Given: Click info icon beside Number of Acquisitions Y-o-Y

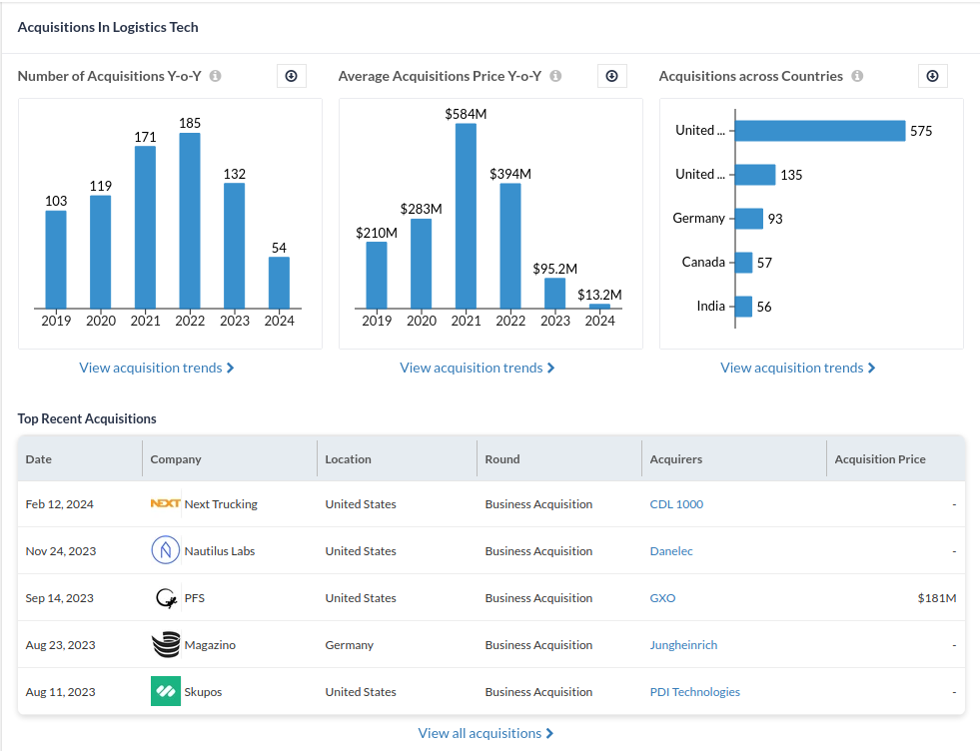Looking at the screenshot, I should point(216,76).
